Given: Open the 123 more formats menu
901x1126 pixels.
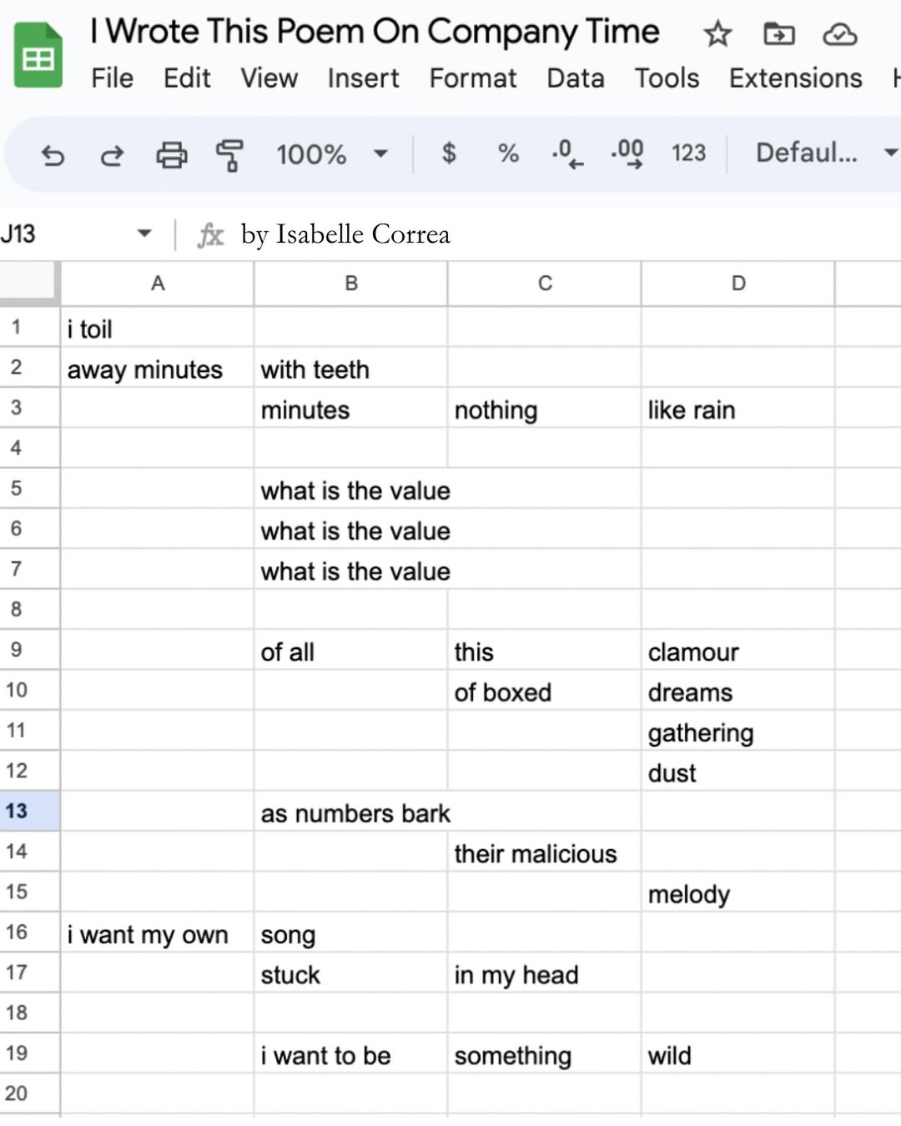Looking at the screenshot, I should [688, 153].
